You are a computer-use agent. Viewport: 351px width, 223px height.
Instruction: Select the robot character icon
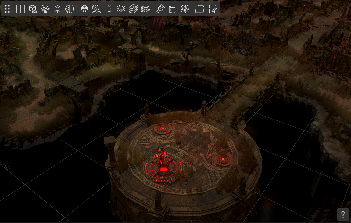click(x=84, y=9)
